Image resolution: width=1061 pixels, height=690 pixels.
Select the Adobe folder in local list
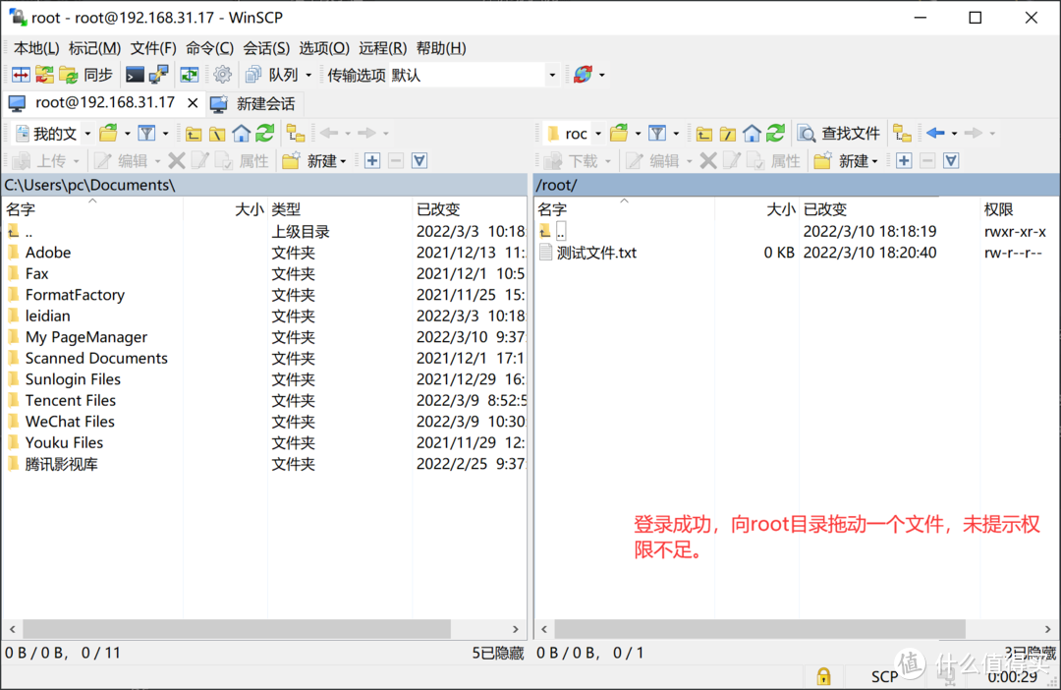[39, 253]
